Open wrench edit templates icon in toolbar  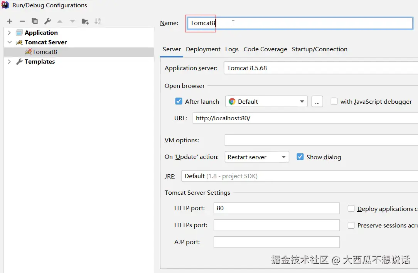pos(47,21)
